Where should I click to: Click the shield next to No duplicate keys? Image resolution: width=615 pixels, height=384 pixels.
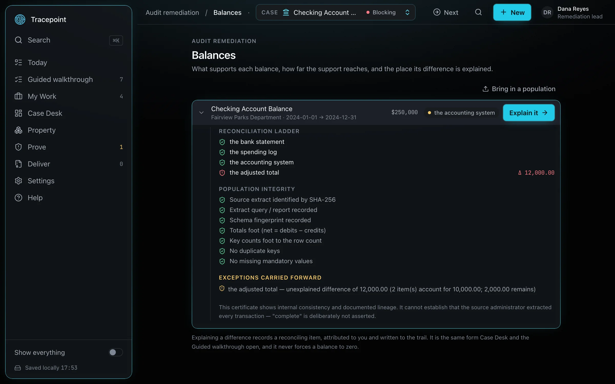click(222, 251)
